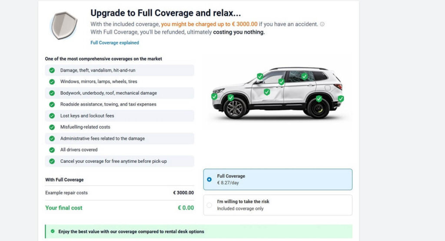Open the 'Full Coverage explained' link

tap(115, 43)
